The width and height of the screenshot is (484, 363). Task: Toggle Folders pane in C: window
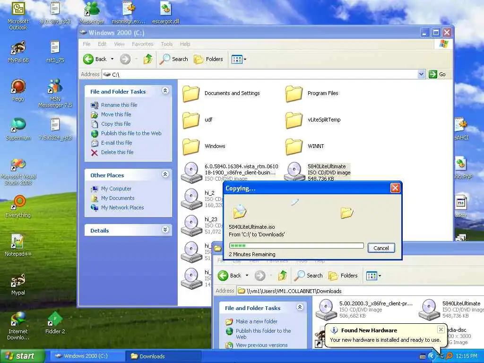[x=208, y=59]
